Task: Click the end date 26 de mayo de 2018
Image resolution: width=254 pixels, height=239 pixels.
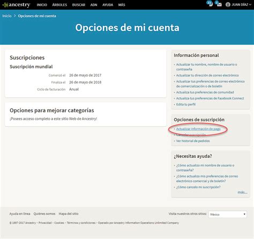Action: [85, 82]
